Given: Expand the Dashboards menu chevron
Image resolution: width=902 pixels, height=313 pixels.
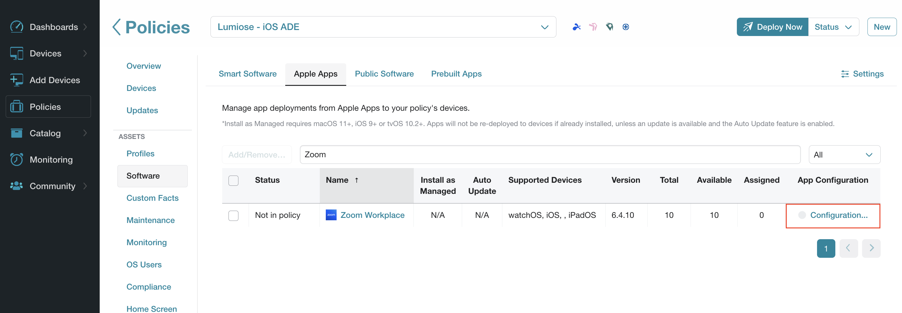Looking at the screenshot, I should [85, 27].
